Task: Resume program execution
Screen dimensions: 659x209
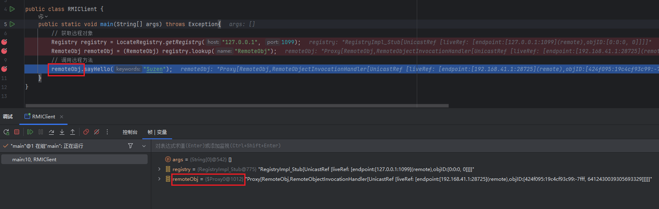Action: pyautogui.click(x=30, y=132)
